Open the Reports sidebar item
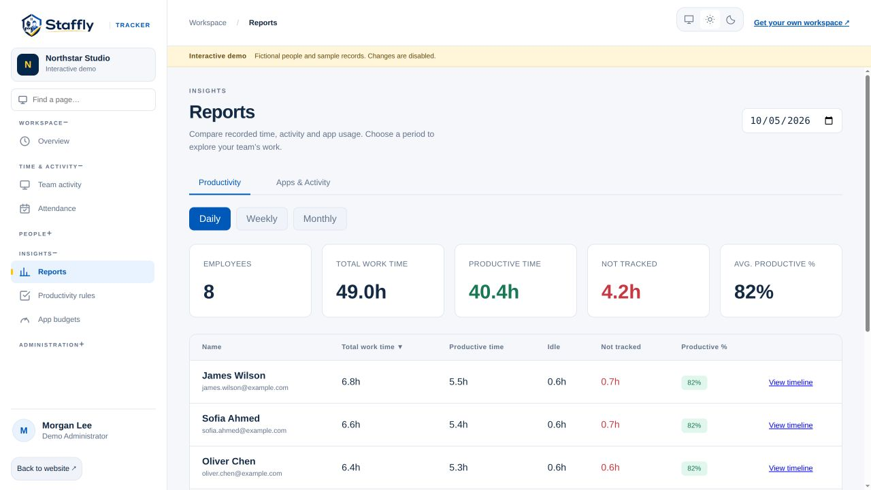The height and width of the screenshot is (490, 871). [x=83, y=272]
